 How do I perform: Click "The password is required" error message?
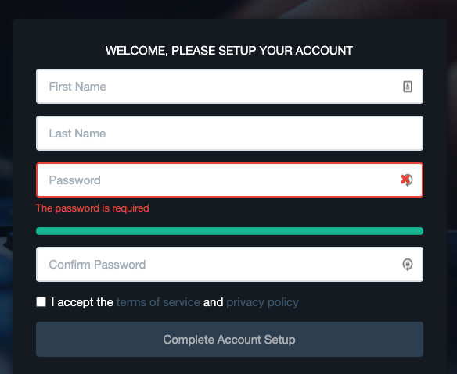point(92,208)
